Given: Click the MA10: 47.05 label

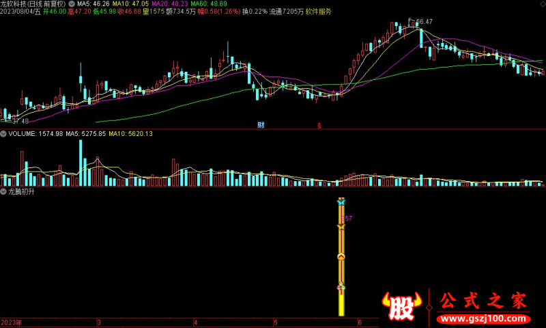Looking at the screenshot, I should [130, 4].
